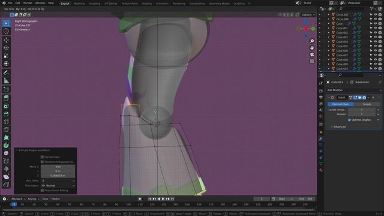Open the Add Modifier dropdown
The height and width of the screenshot is (216, 384).
(x=354, y=90)
